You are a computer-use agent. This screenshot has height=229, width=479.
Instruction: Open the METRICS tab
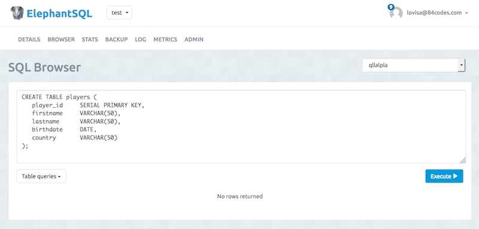pos(165,39)
